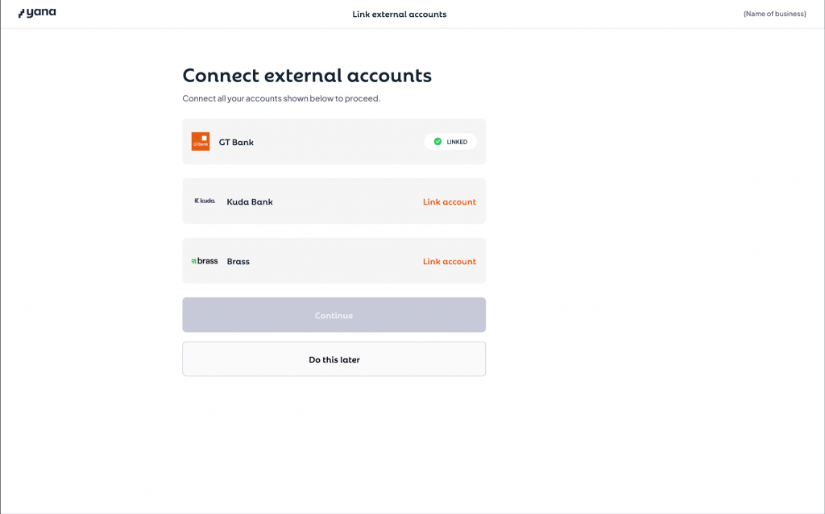
Task: Click the Brass logo icon
Action: point(204,261)
